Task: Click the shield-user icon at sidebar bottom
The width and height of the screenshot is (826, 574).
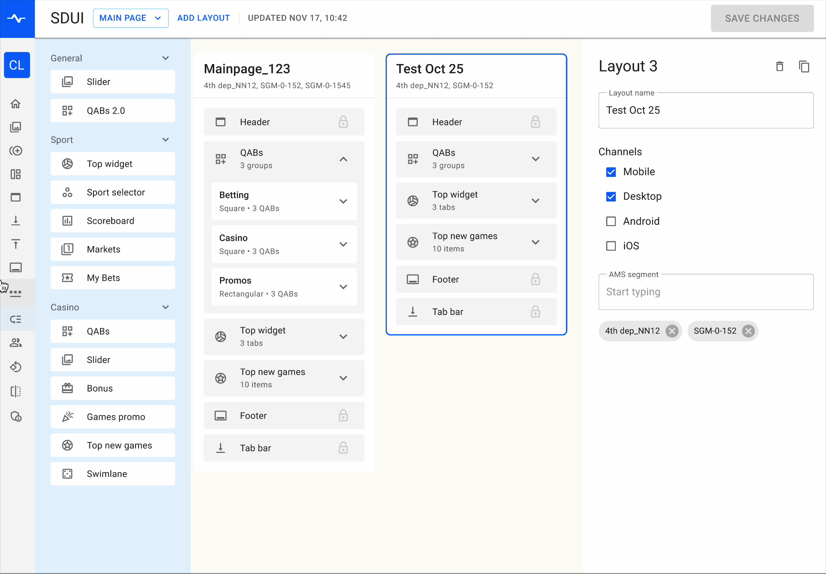Action: pyautogui.click(x=16, y=417)
